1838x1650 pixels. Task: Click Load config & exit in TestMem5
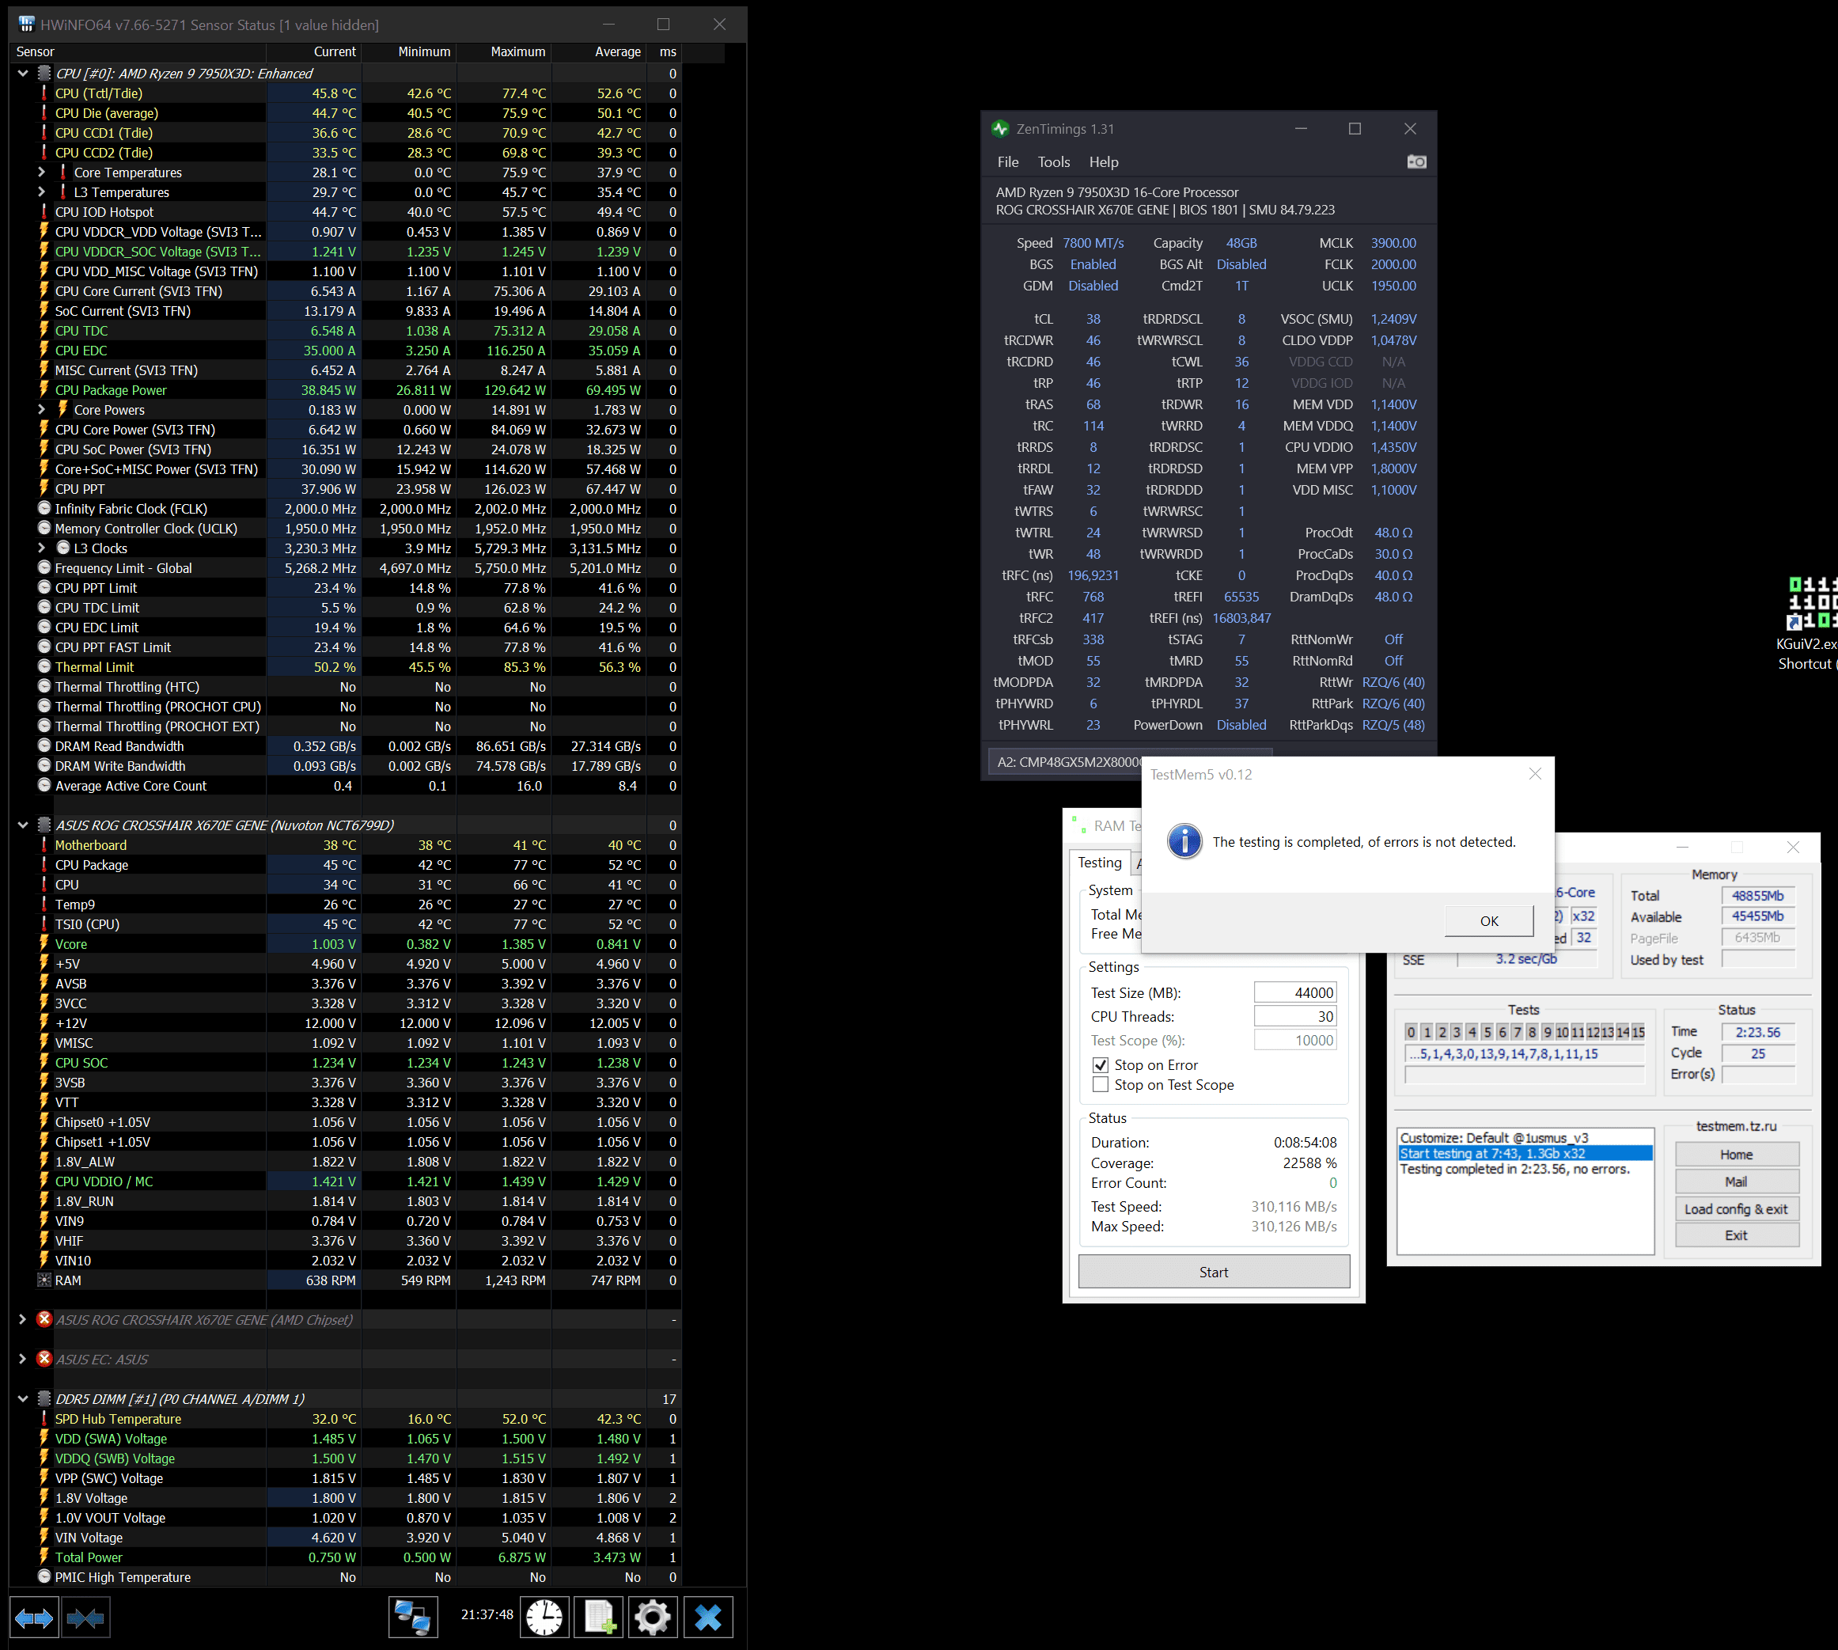pyautogui.click(x=1736, y=1208)
